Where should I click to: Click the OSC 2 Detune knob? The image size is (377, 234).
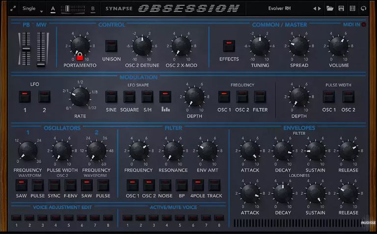pos(142,46)
